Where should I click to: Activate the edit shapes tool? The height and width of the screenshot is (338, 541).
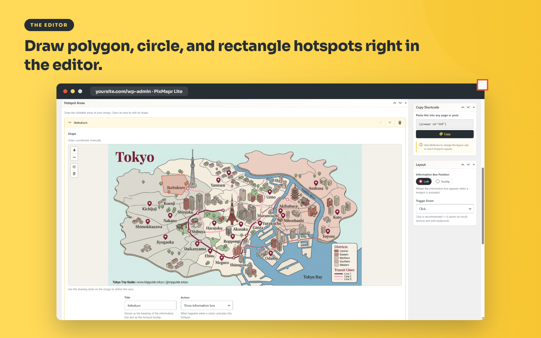click(74, 167)
